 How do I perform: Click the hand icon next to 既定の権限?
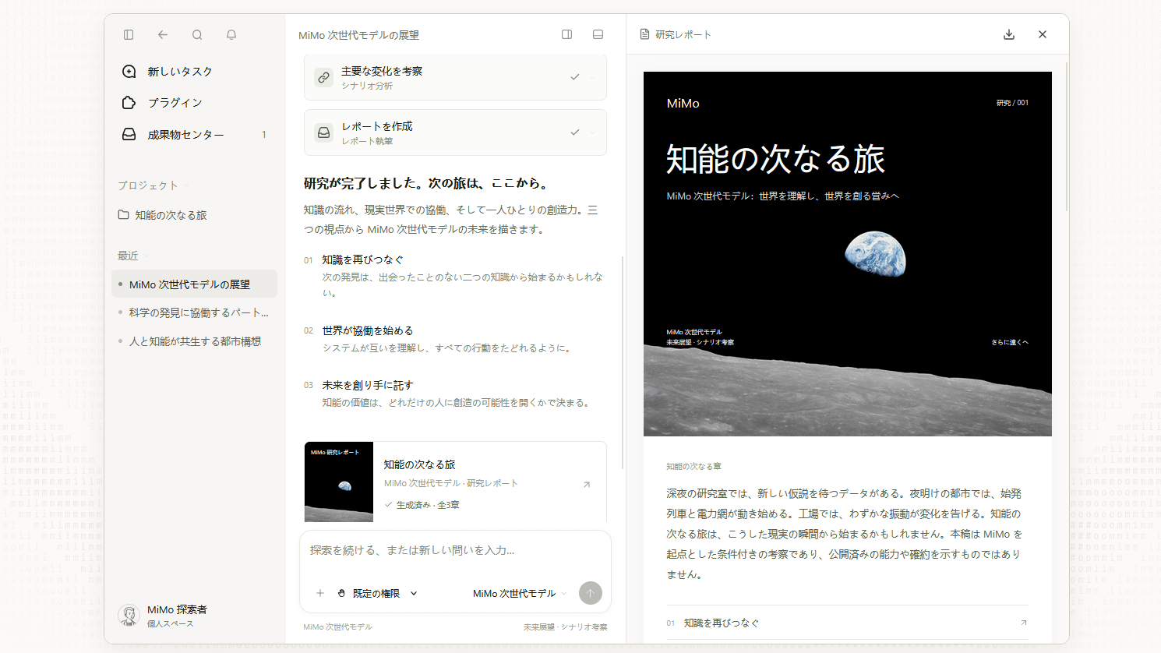341,593
